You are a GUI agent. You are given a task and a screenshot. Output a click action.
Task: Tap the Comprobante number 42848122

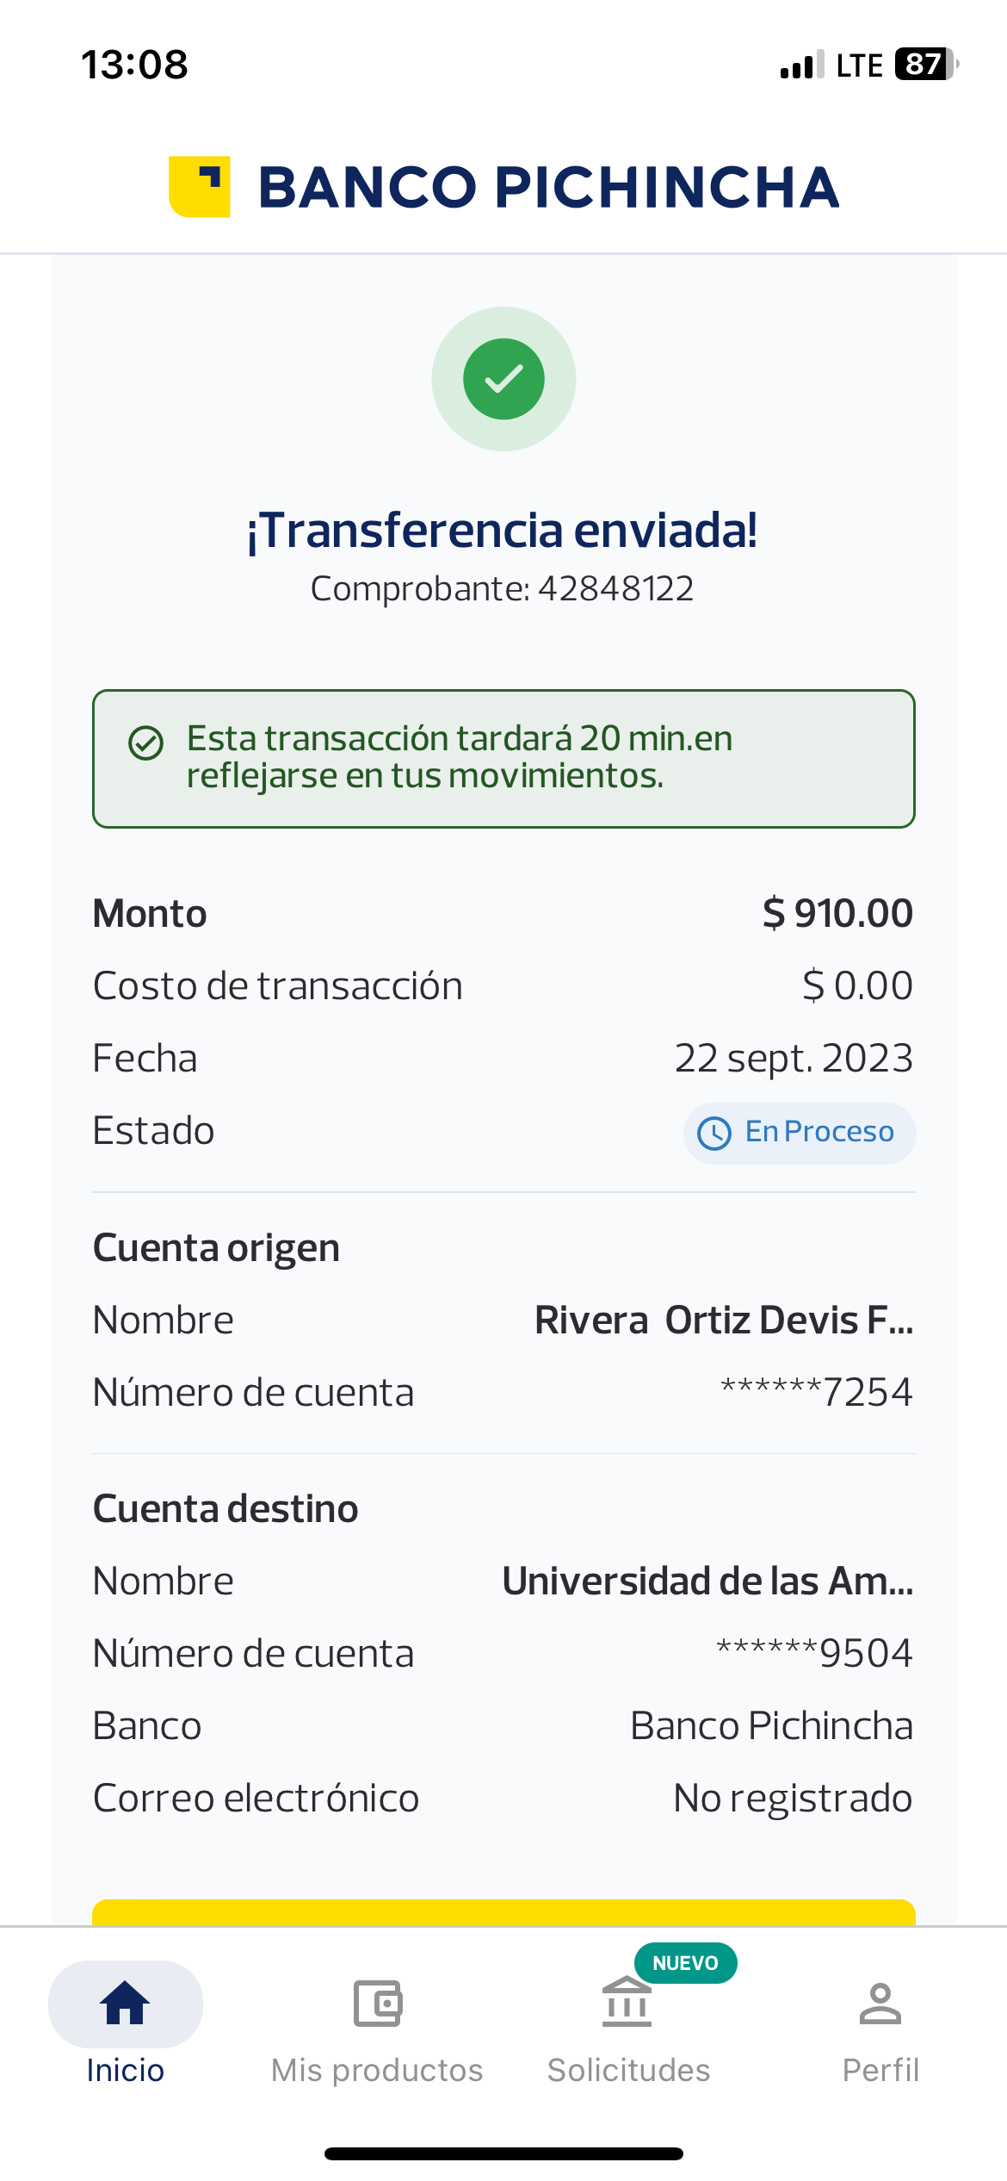[x=615, y=589]
